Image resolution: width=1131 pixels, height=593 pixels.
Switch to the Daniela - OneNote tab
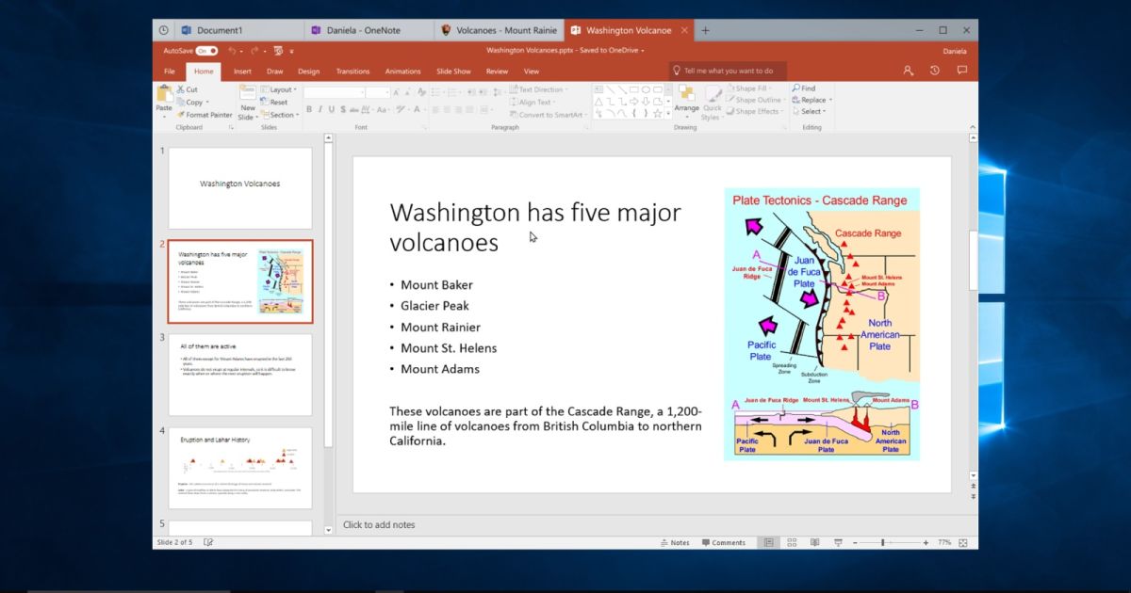point(369,30)
